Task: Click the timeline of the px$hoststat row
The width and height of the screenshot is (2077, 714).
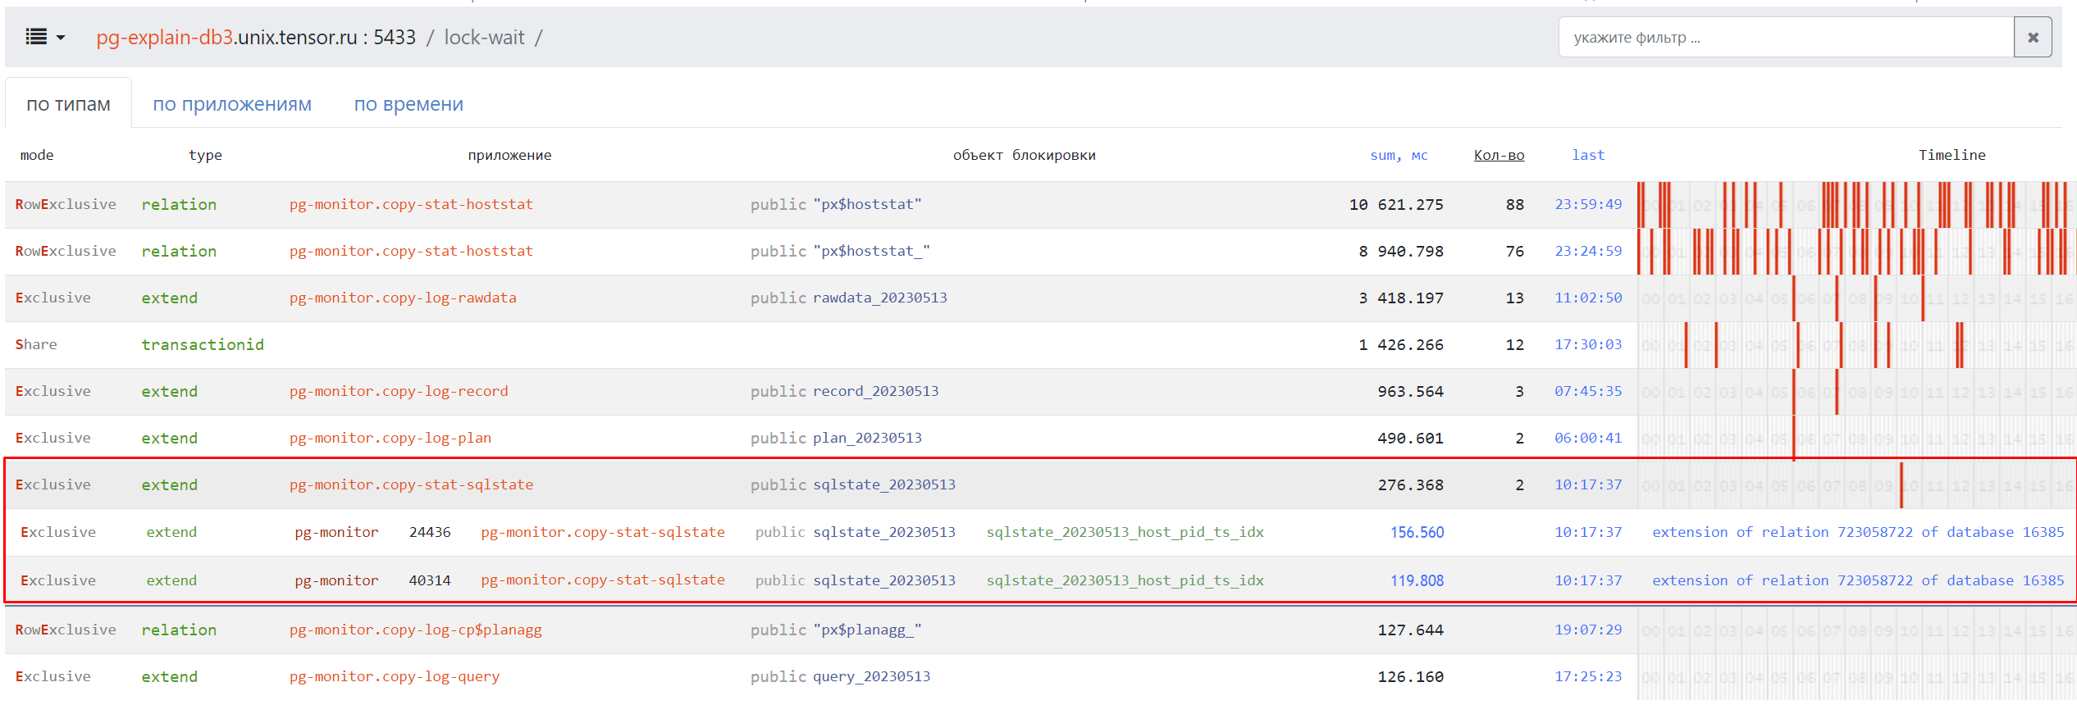Action: tap(1856, 205)
